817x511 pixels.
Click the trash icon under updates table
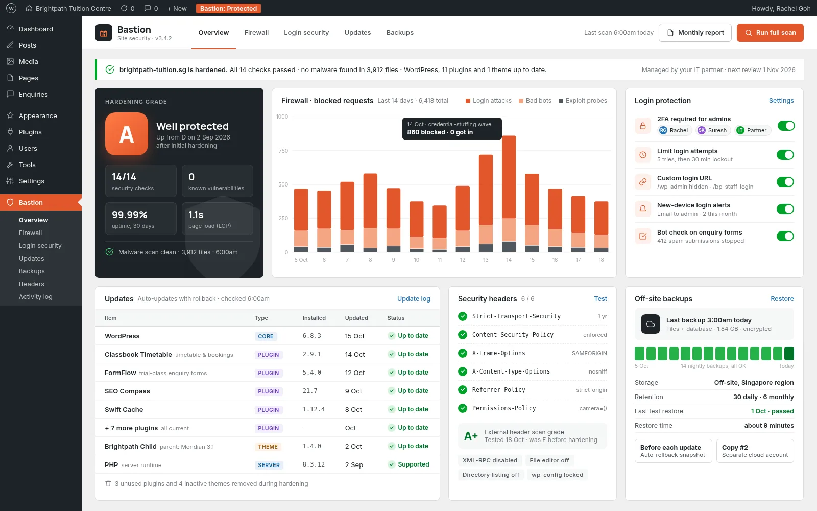coord(108,483)
